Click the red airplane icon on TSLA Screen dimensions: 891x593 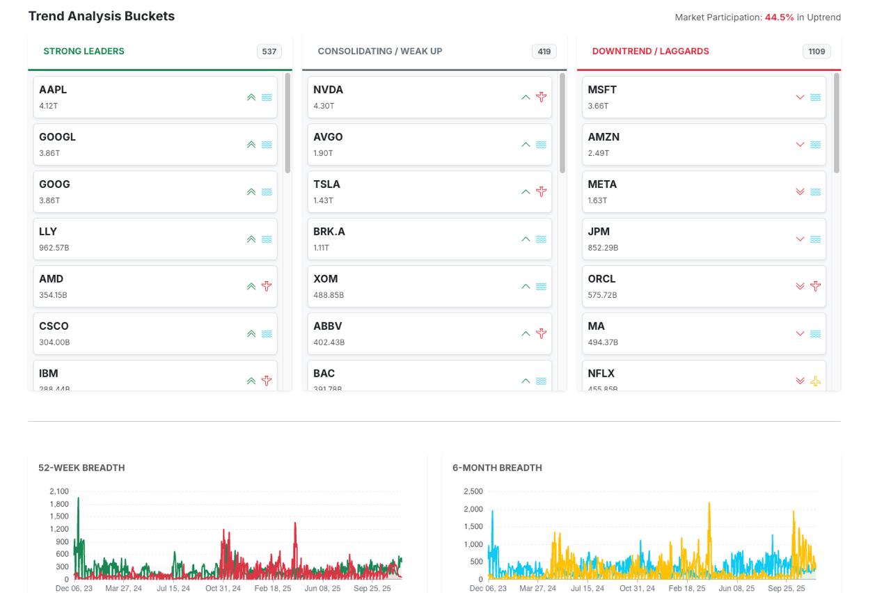[x=541, y=192]
